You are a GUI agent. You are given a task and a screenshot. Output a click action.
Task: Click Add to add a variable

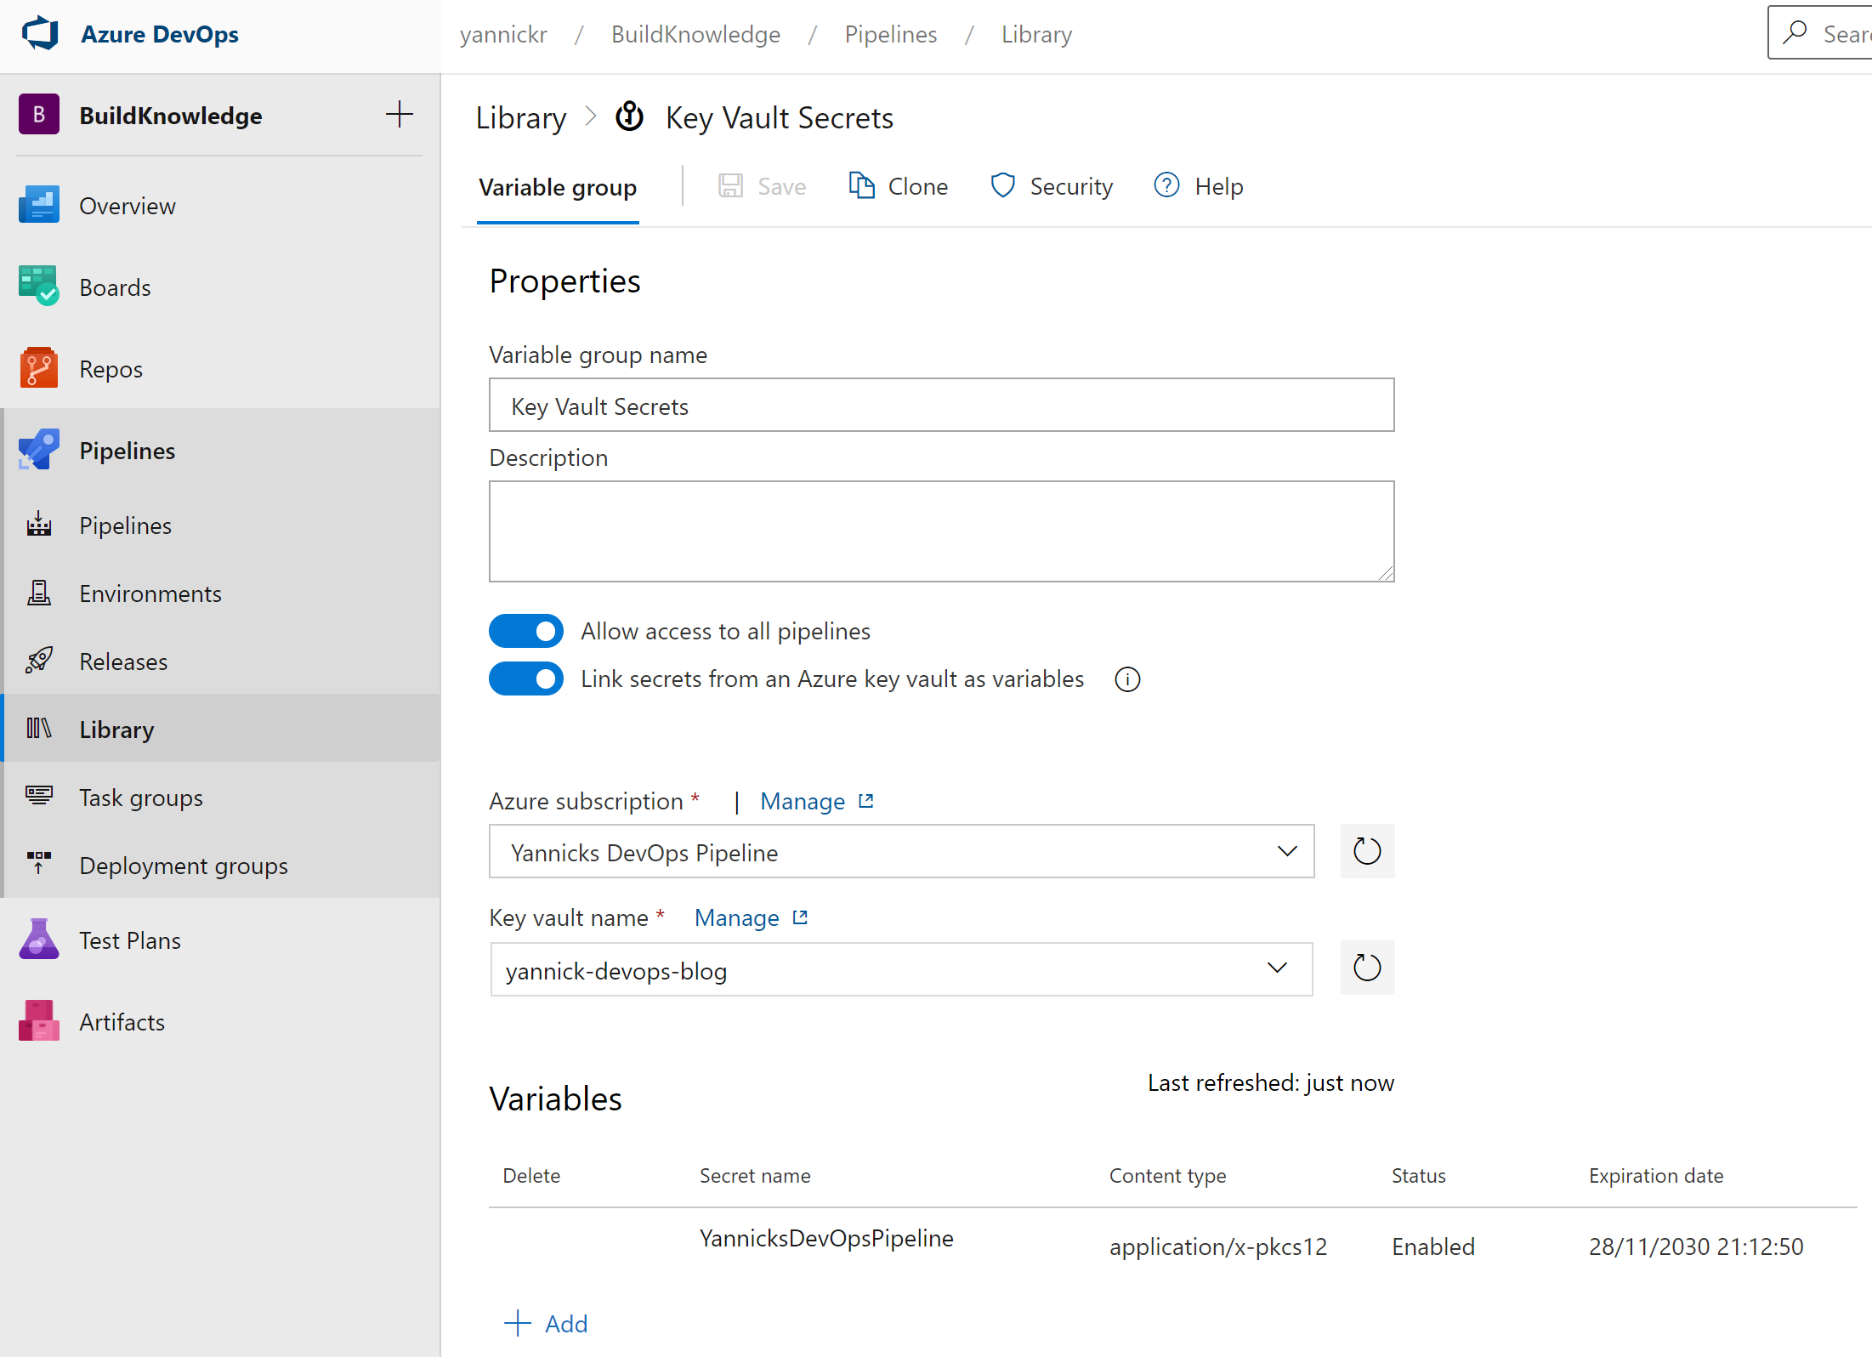546,1323
